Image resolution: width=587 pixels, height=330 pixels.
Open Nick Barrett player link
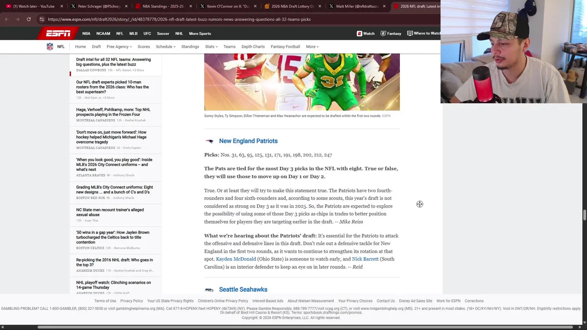click(x=365, y=259)
